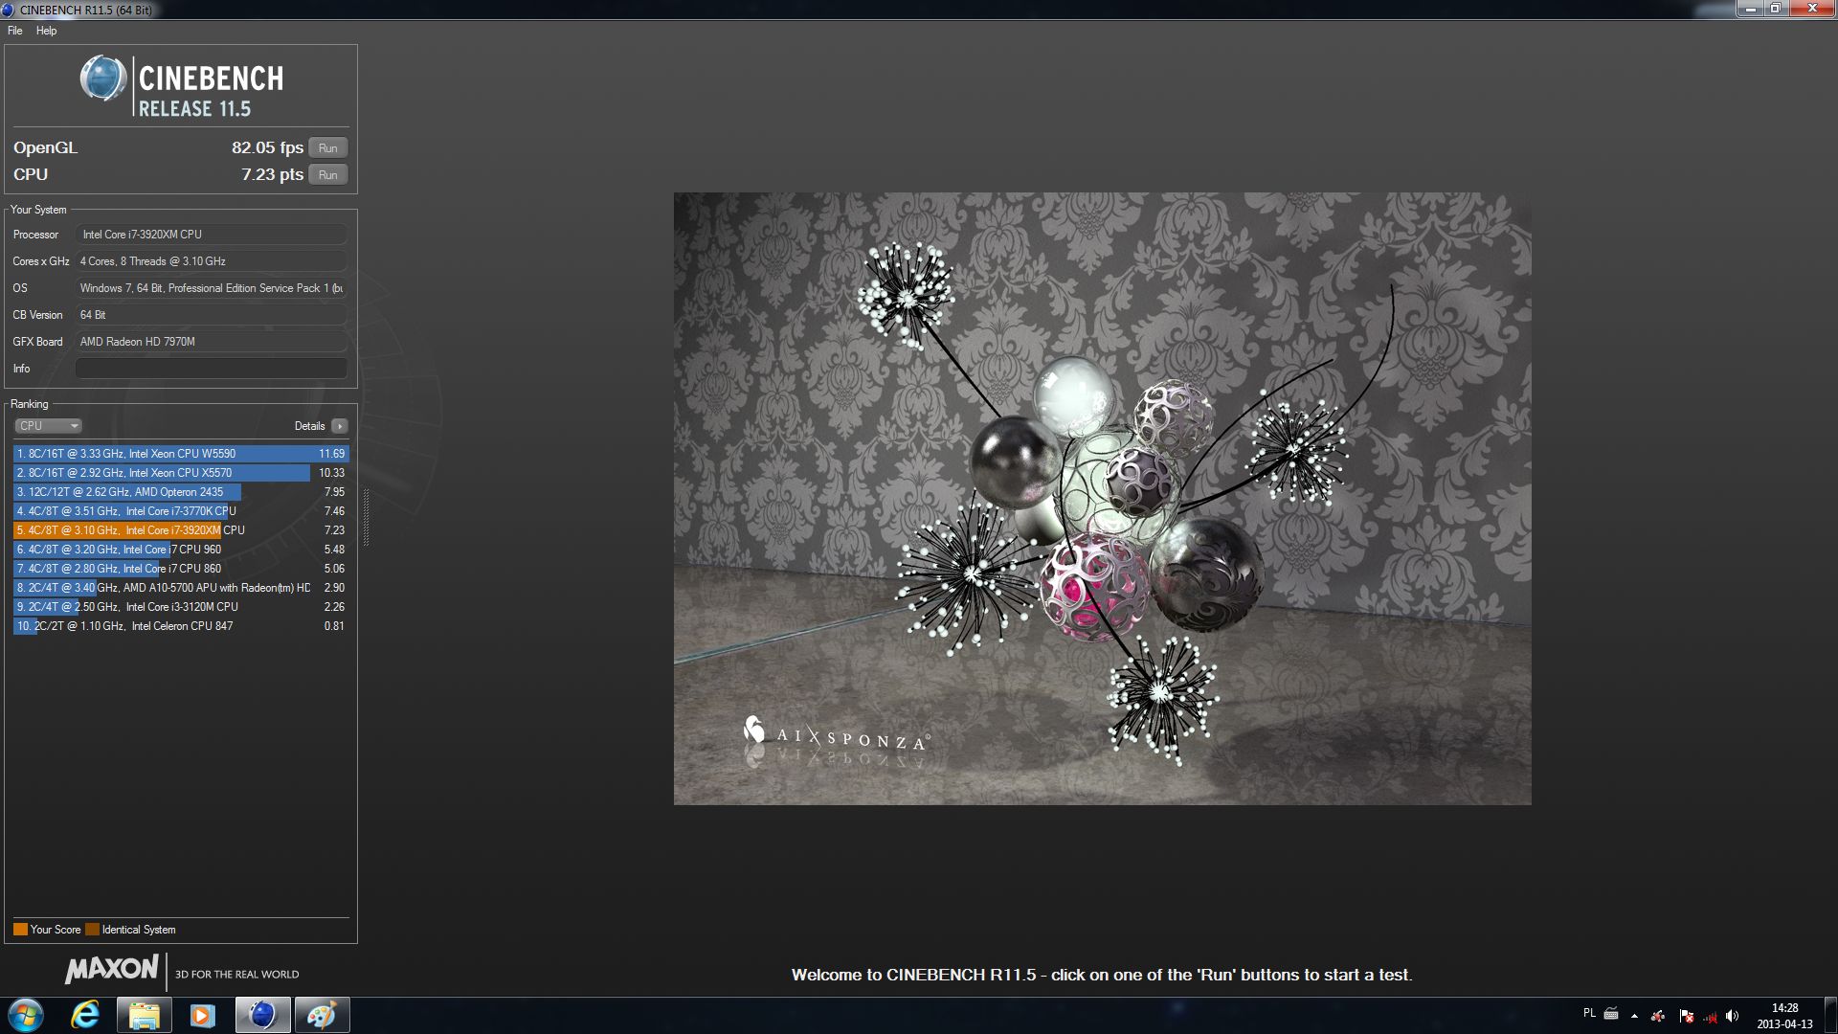Open the File menu
The image size is (1838, 1034).
[15, 31]
